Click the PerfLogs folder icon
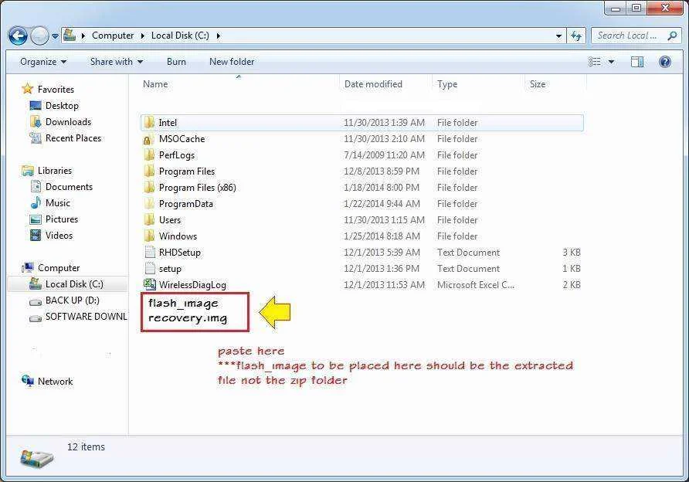689x482 pixels. tap(149, 155)
